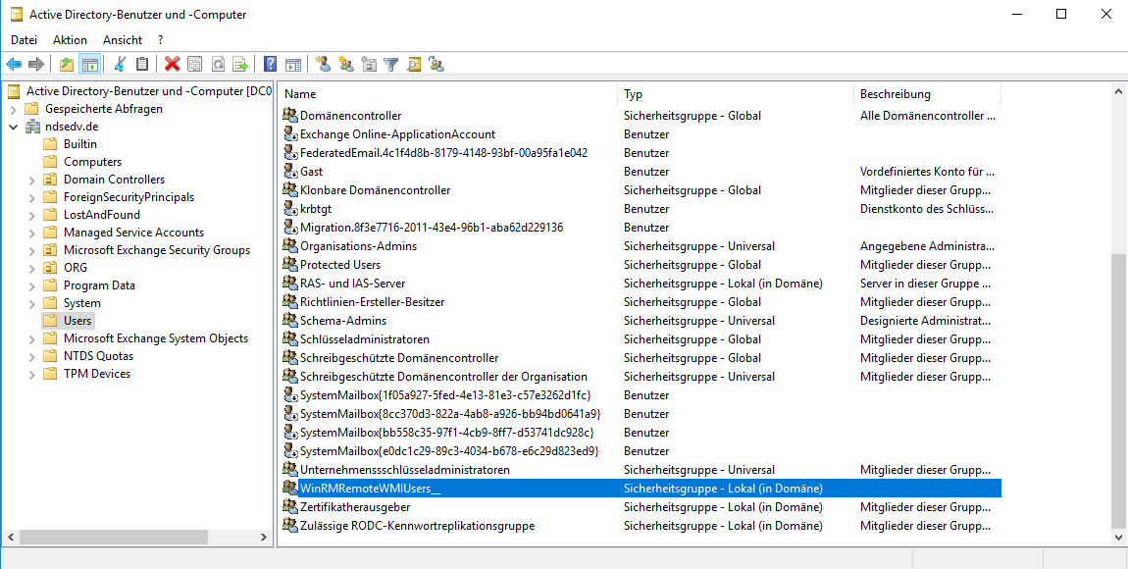Viewport: 1128px width, 569px height.
Task: Open the filter options funnel icon
Action: click(x=391, y=65)
